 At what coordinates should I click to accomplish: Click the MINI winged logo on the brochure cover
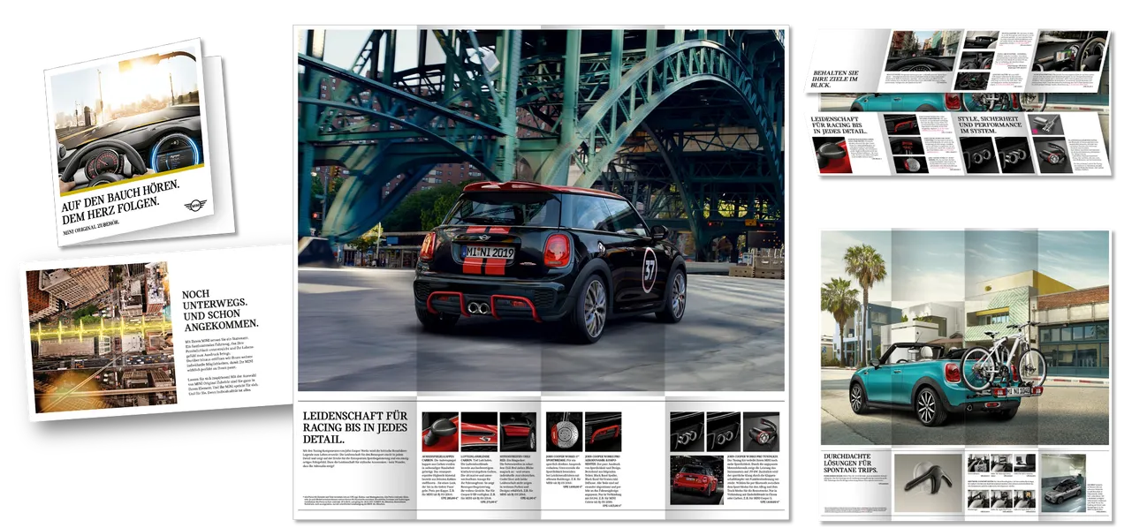click(194, 205)
